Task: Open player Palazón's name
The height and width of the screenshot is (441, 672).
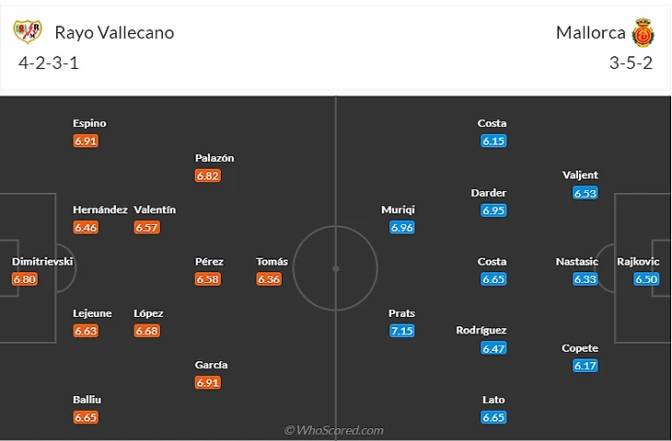Action: pos(214,158)
